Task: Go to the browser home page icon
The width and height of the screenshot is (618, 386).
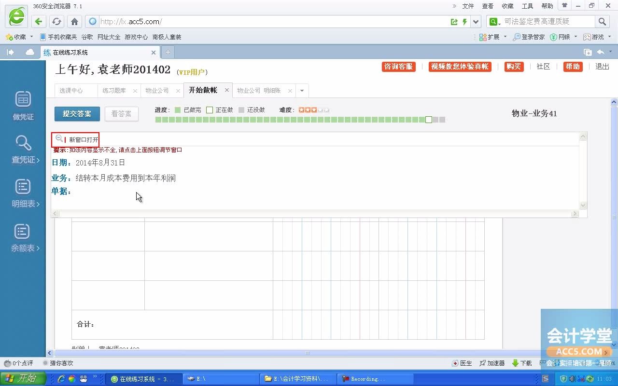Action: (74, 21)
